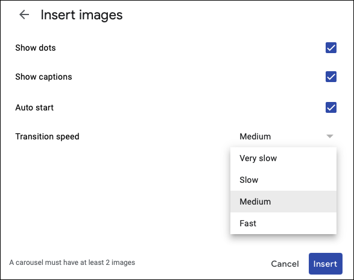Go back using the left arrow icon

click(x=24, y=15)
